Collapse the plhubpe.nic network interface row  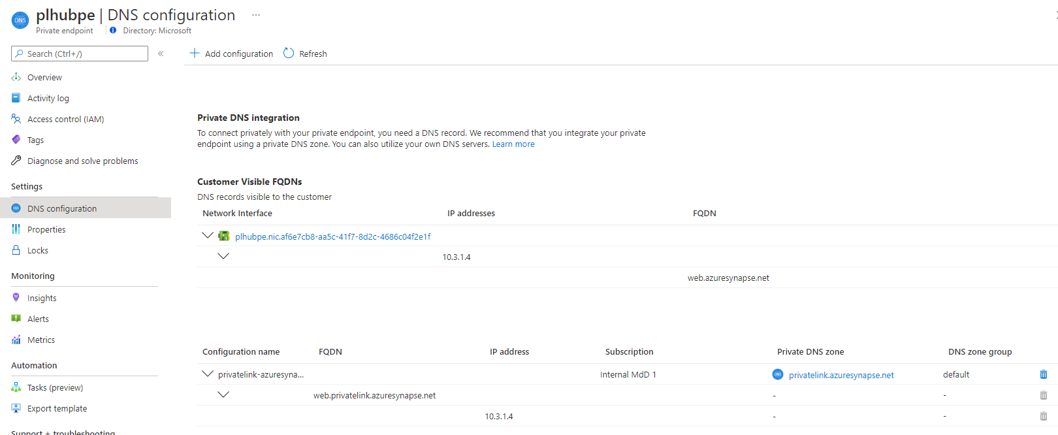208,235
